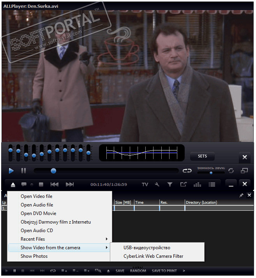
Task: Open subtitles via speech bubble icon
Action: 24,185
